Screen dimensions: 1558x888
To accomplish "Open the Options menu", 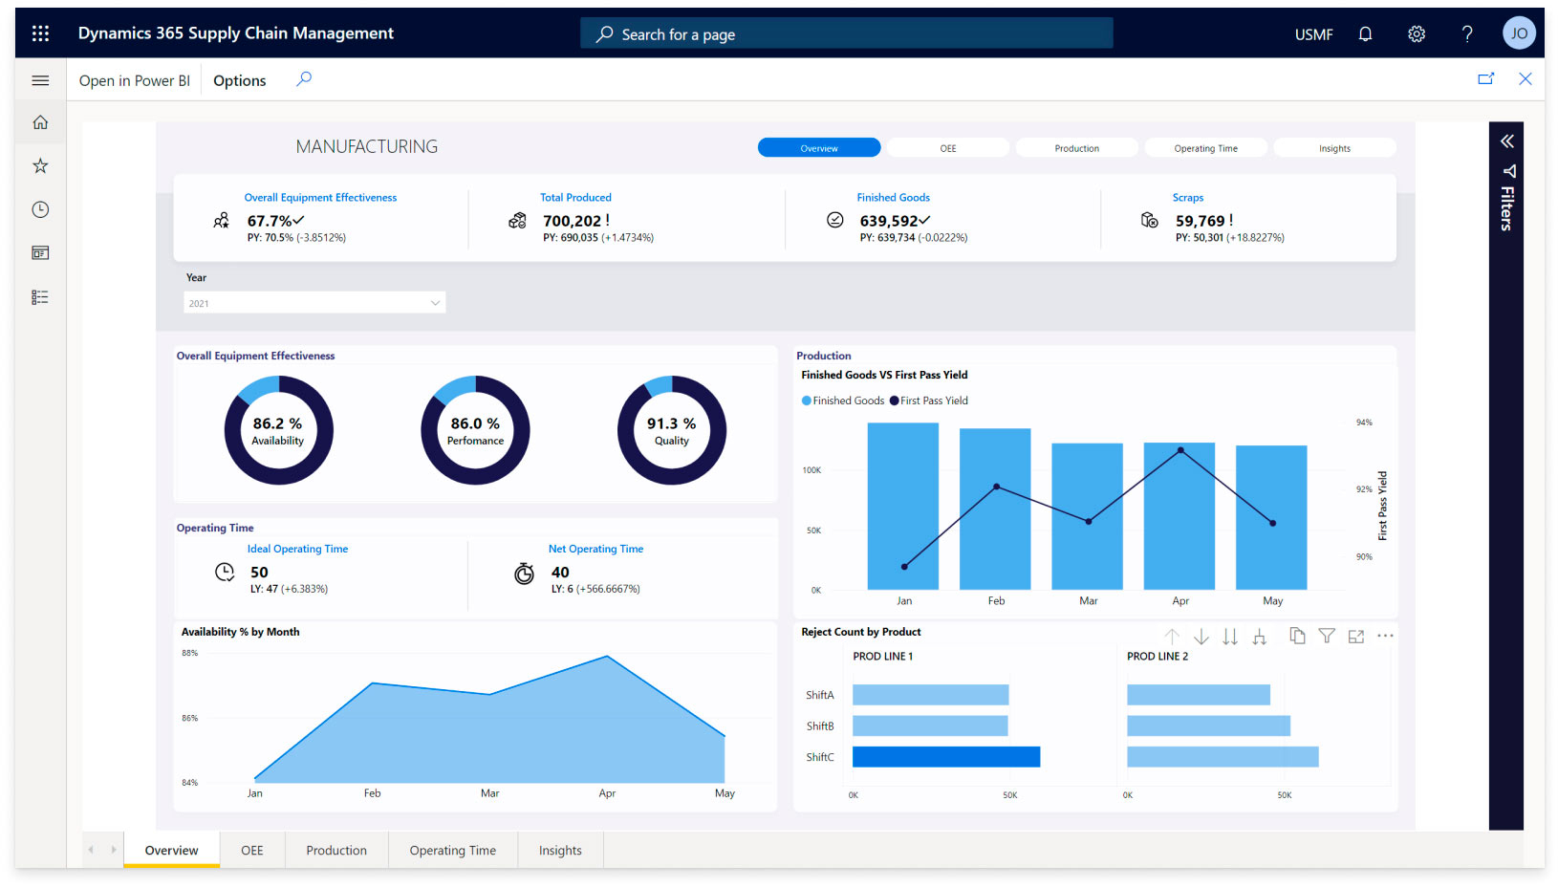I will tap(240, 80).
